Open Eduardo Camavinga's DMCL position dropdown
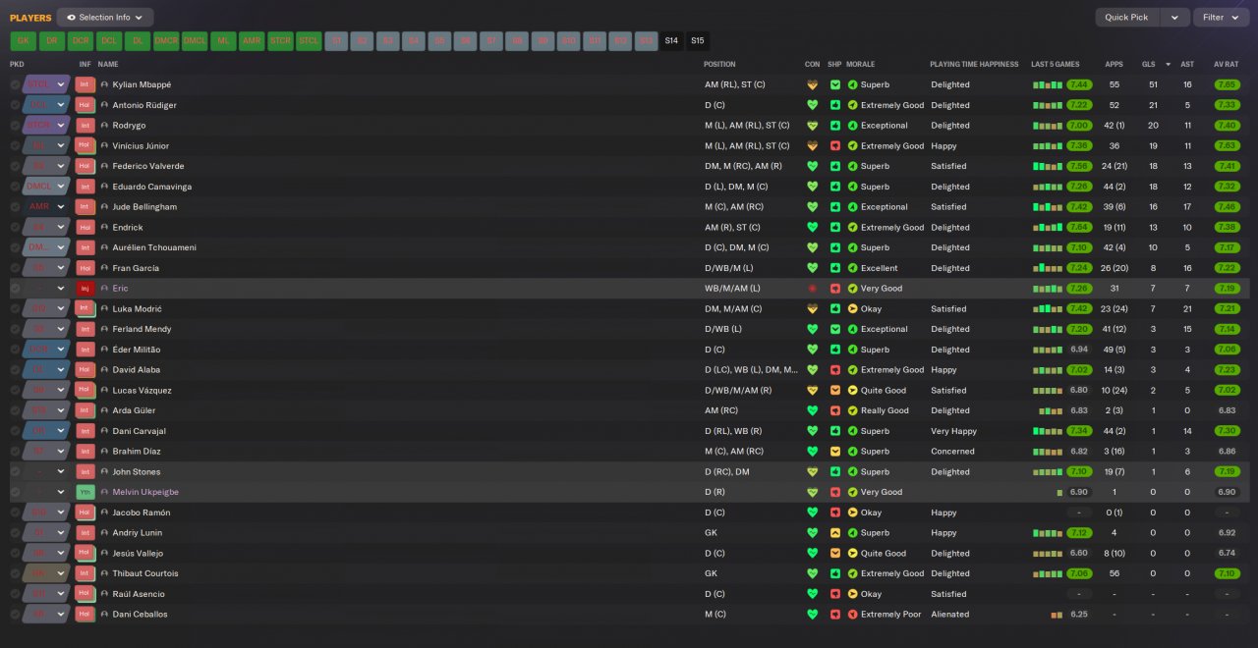This screenshot has height=648, width=1258. pos(47,187)
